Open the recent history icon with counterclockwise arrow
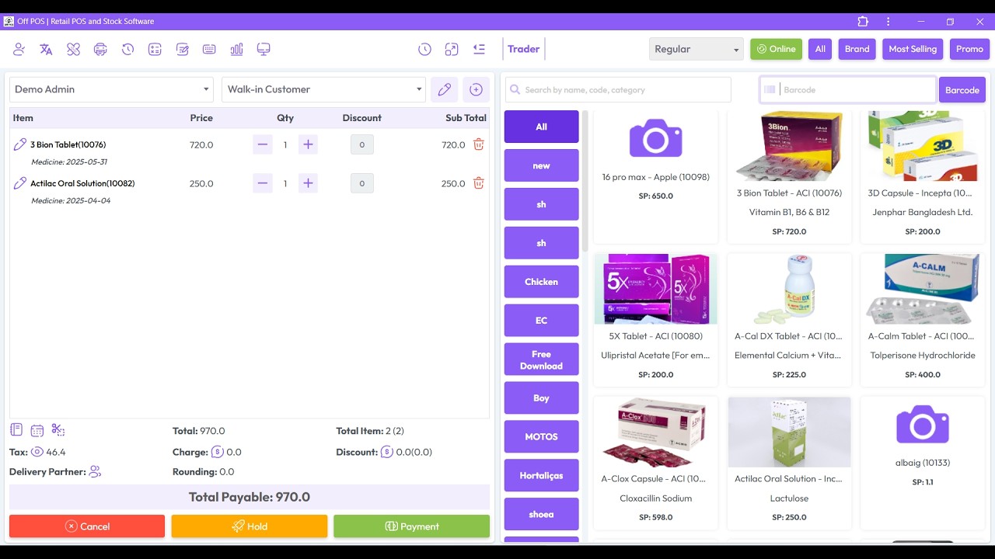 click(127, 49)
